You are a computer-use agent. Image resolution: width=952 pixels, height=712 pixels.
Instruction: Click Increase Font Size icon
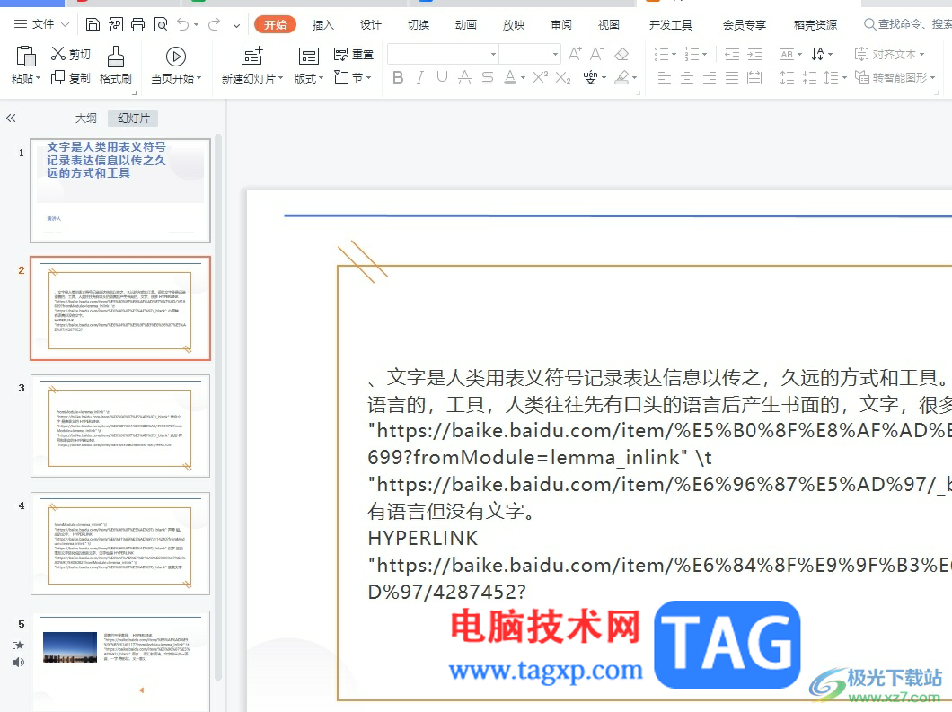[575, 54]
